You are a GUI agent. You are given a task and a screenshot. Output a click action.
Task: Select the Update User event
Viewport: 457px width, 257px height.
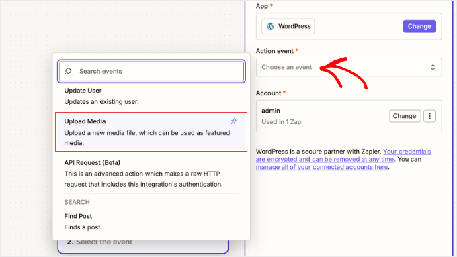(x=151, y=96)
